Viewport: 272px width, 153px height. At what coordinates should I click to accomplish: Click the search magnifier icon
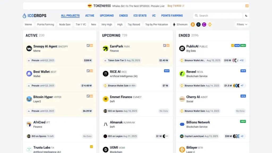[x=196, y=16]
